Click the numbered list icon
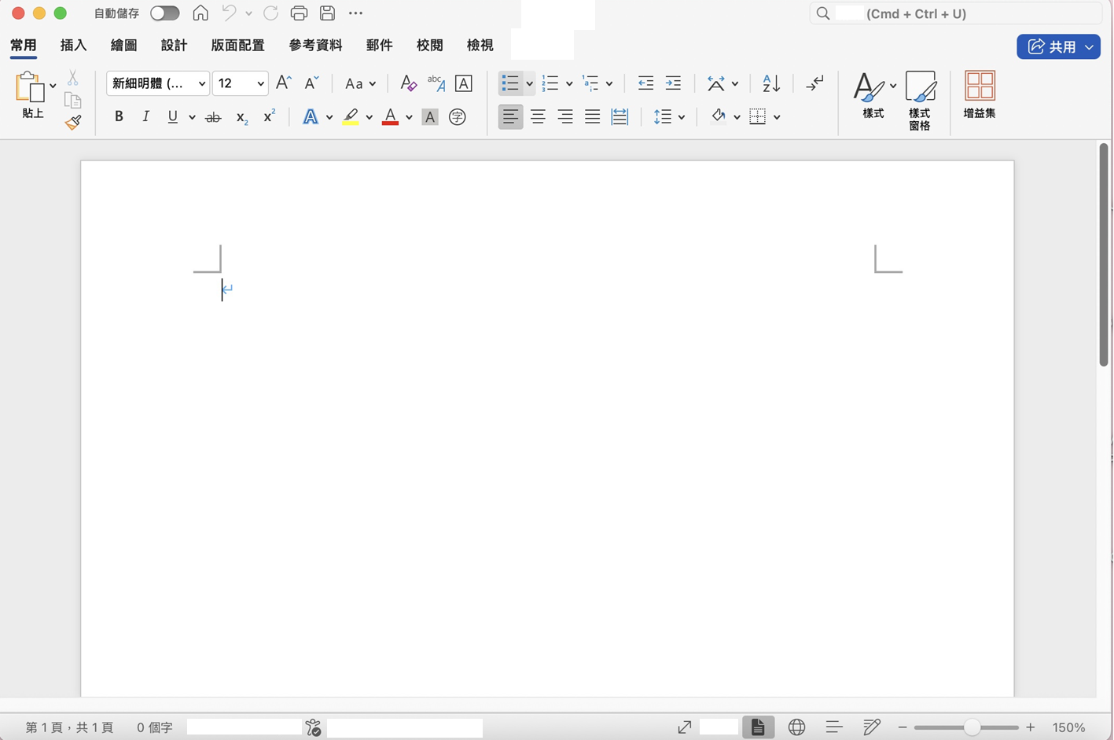1114x740 pixels. tap(550, 83)
